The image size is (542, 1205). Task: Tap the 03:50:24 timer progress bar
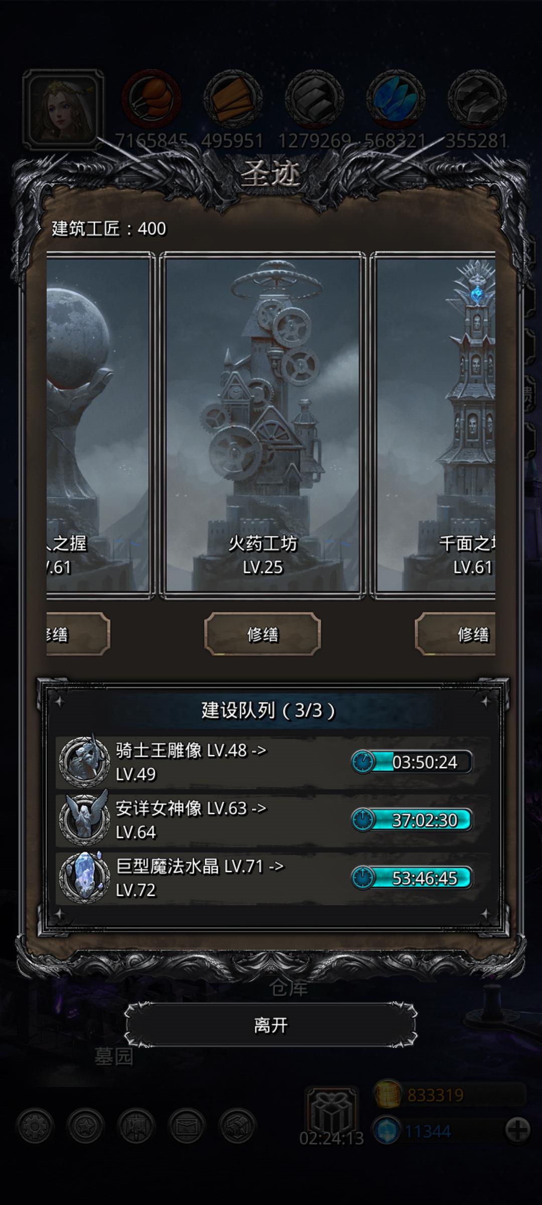(x=412, y=762)
